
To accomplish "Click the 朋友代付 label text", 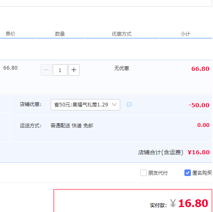I will coord(158,173).
